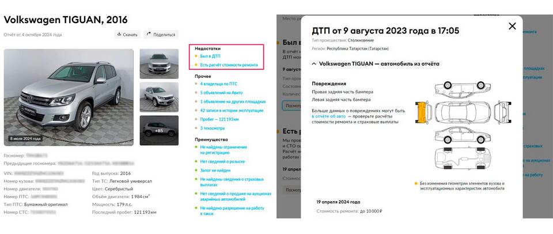
Task: Close the ДТП details popup
Action: tap(512, 26)
